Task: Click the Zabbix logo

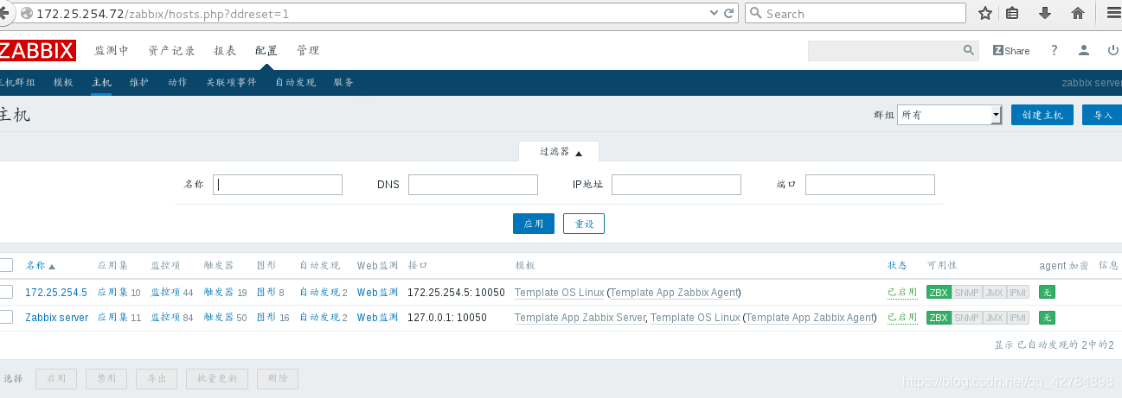Action: point(37,50)
